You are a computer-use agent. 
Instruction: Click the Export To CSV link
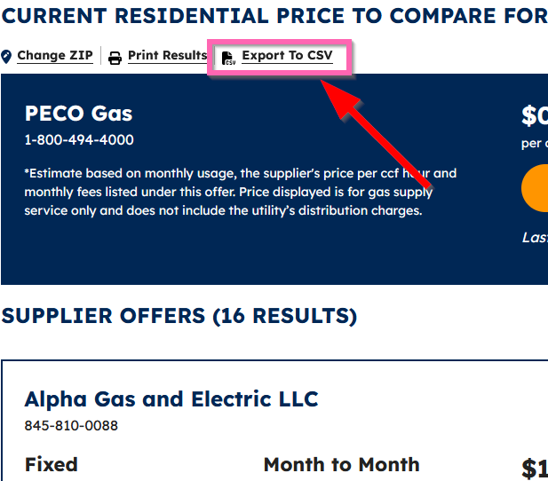(x=287, y=56)
